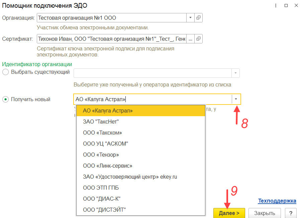Click the Сертификат input field
The image size is (302, 218).
coord(112,39)
